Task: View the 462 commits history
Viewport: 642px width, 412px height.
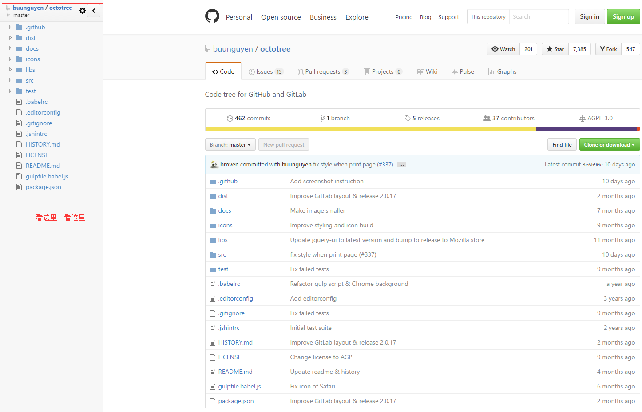Action: (x=249, y=119)
